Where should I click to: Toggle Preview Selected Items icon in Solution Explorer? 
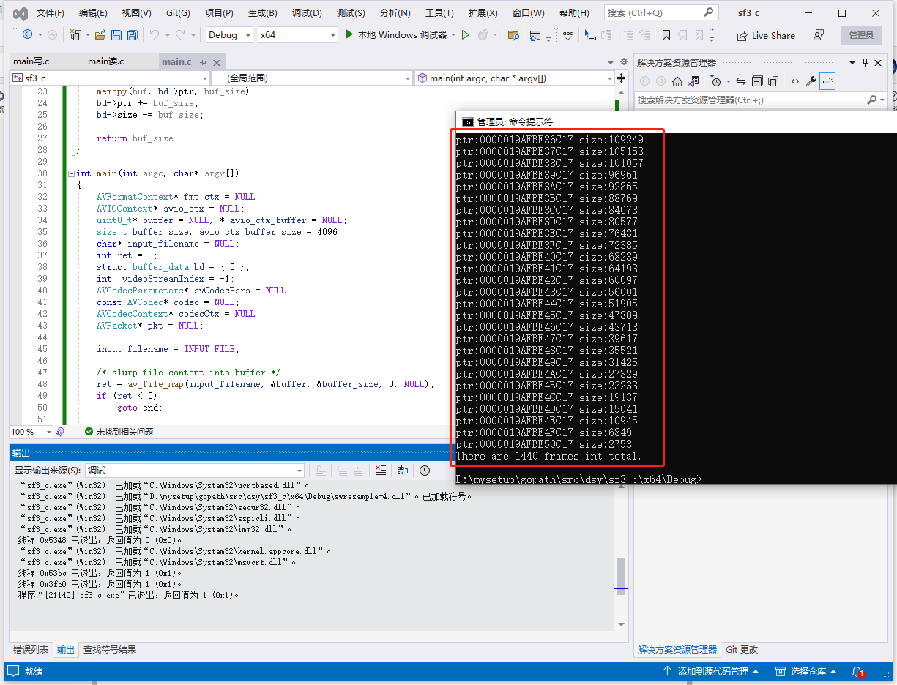tap(827, 81)
